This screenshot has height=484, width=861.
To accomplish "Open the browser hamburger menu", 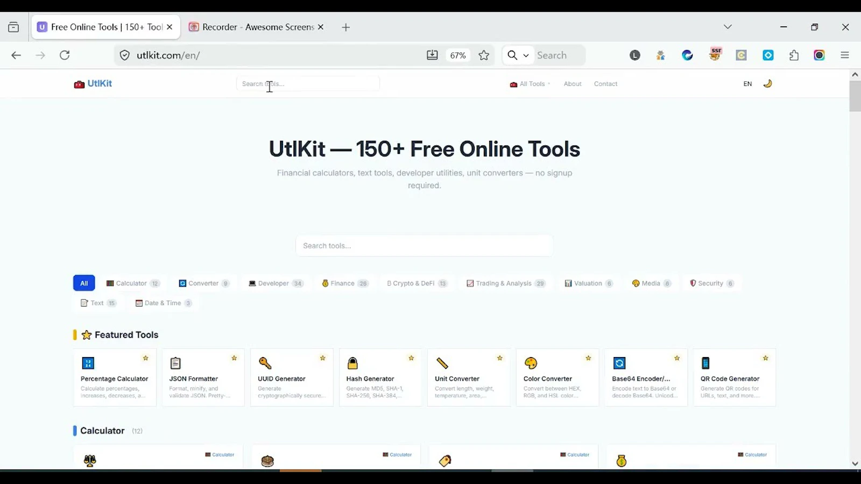I will pyautogui.click(x=845, y=55).
